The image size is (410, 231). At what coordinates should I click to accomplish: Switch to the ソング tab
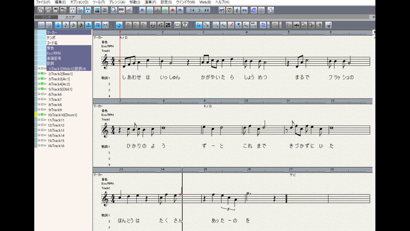[x=46, y=17]
